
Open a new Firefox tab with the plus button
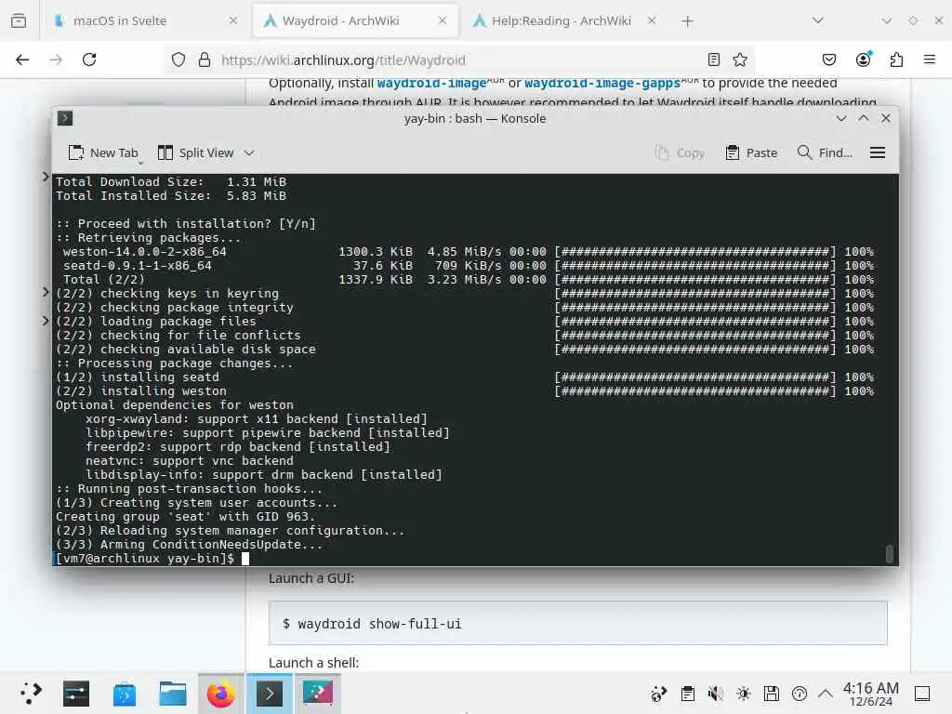(687, 21)
